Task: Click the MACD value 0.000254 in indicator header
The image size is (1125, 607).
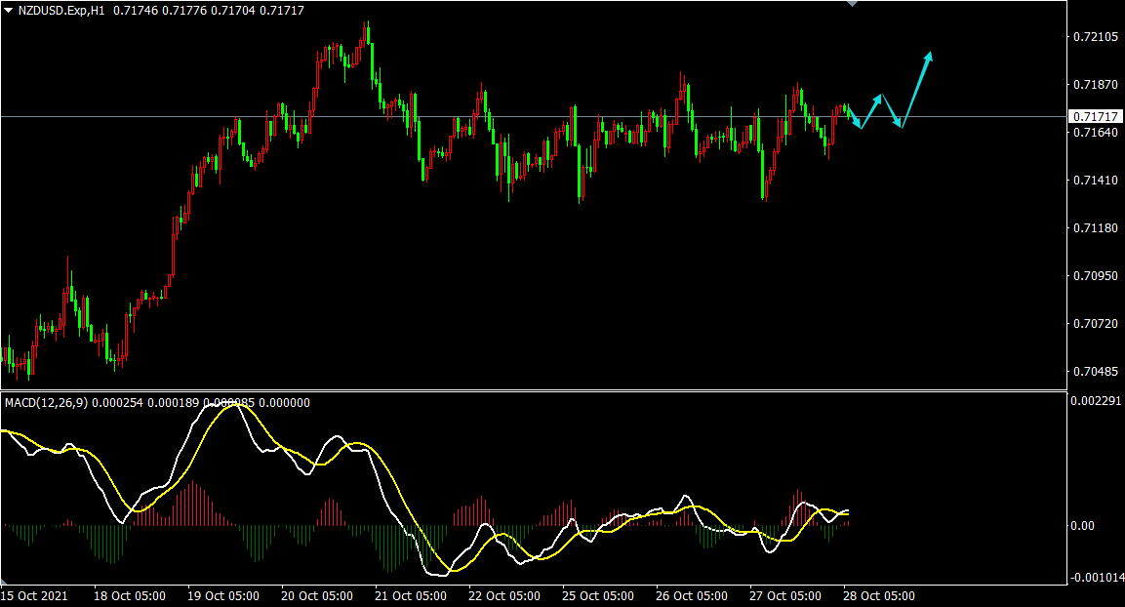Action: (x=118, y=403)
